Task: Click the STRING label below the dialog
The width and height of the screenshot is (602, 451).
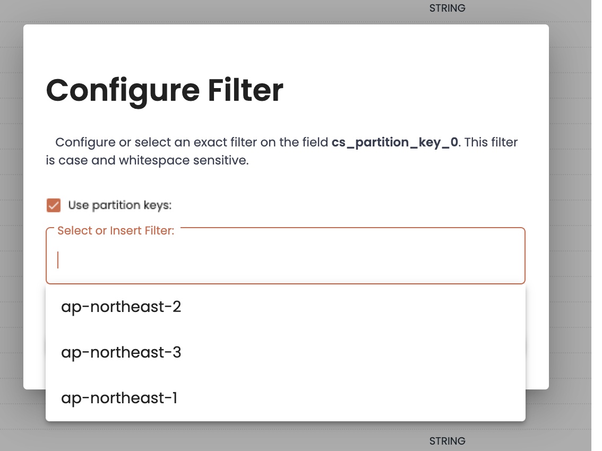Action: point(447,441)
